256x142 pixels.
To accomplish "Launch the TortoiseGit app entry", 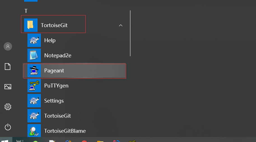I will pyautogui.click(x=57, y=116).
